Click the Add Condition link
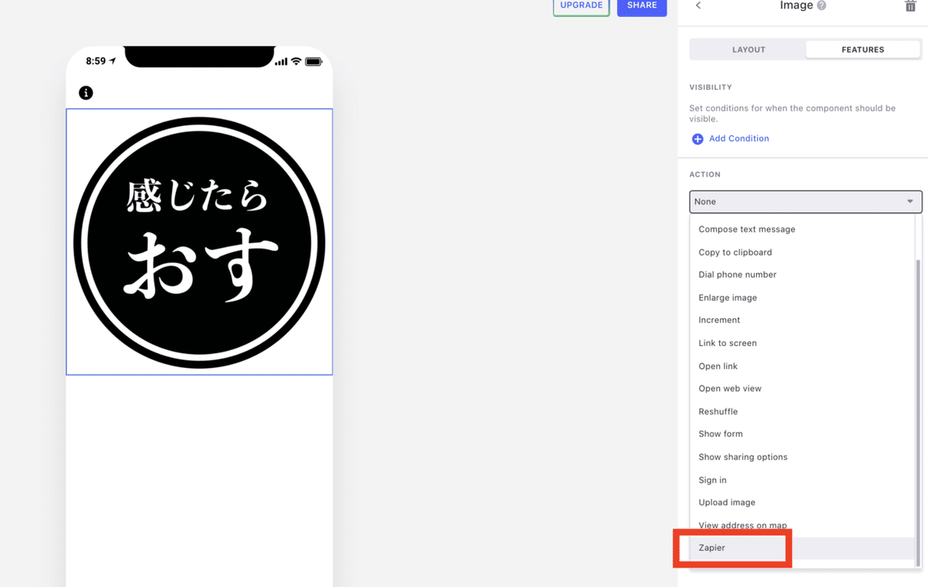This screenshot has width=928, height=587. (739, 138)
